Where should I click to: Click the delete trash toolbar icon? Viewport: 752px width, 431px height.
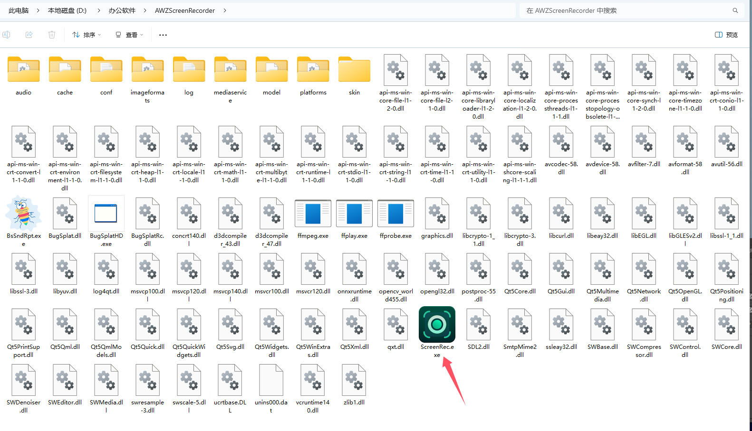[52, 35]
